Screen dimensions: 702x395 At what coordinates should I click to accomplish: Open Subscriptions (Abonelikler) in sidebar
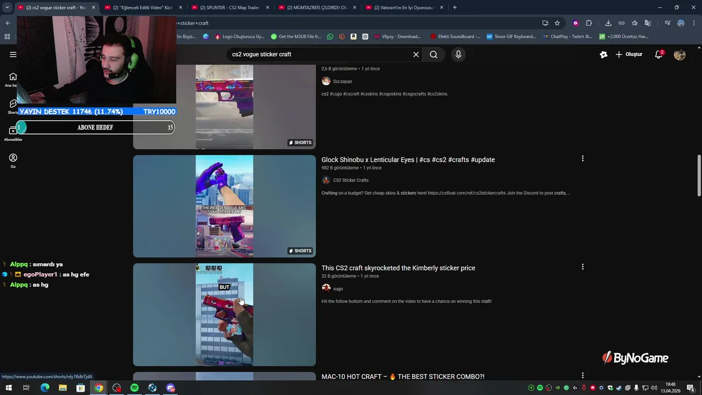(13, 133)
